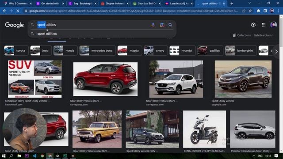Click the address bar URL
Viewport: 283px width, 159px height.
[x=134, y=11]
